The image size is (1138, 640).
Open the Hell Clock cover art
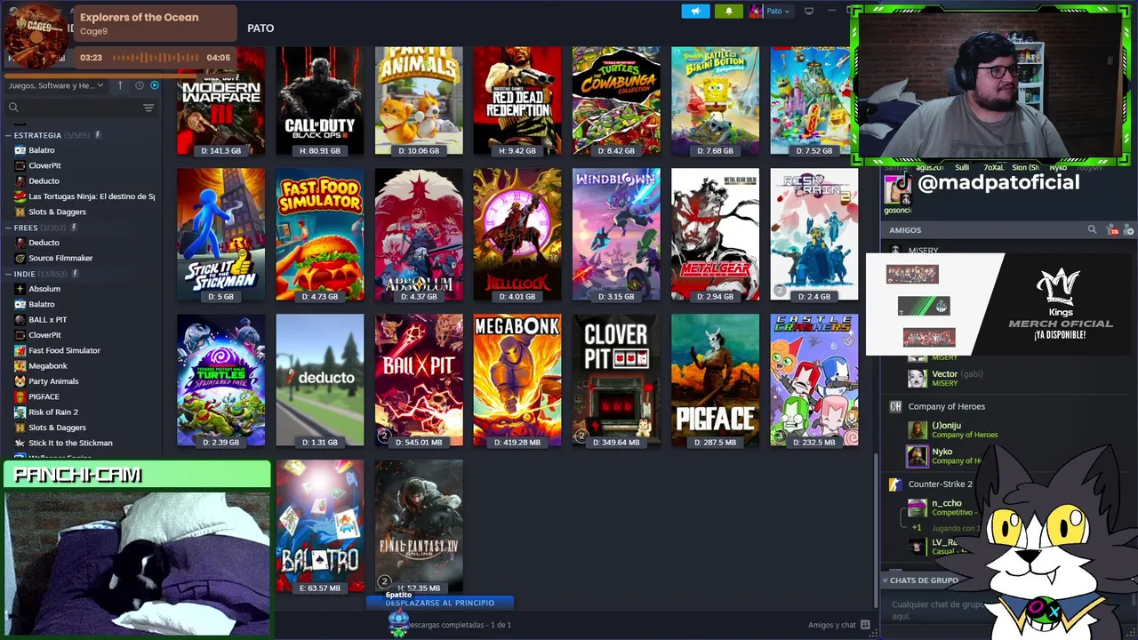coord(517,235)
